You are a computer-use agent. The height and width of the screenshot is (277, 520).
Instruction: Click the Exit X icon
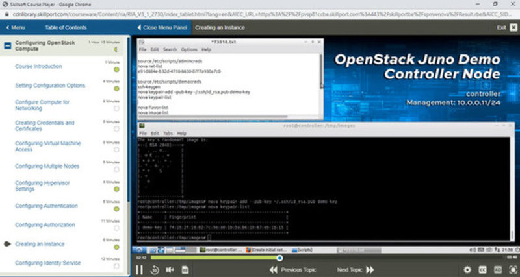[x=513, y=27]
